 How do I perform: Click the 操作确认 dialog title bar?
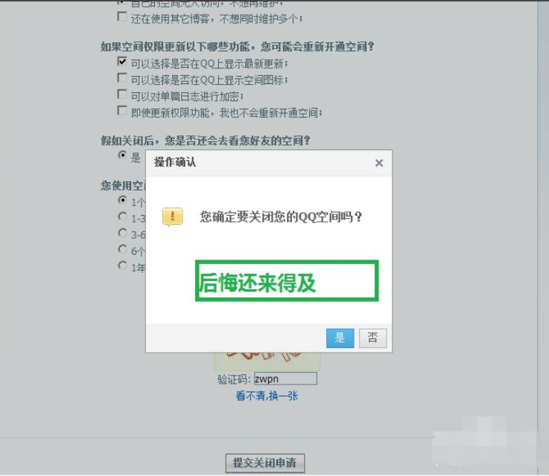click(253, 163)
